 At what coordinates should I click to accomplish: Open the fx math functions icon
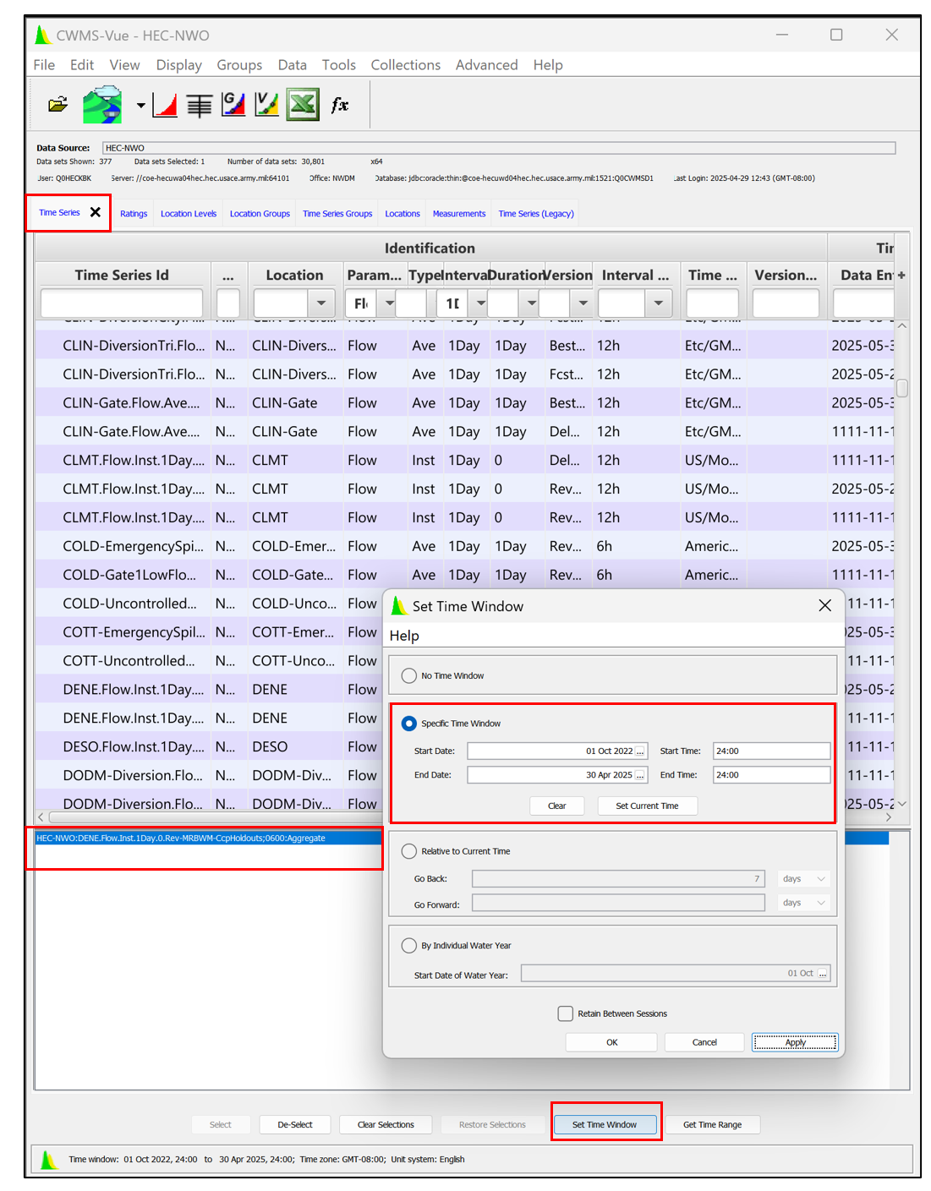[340, 105]
